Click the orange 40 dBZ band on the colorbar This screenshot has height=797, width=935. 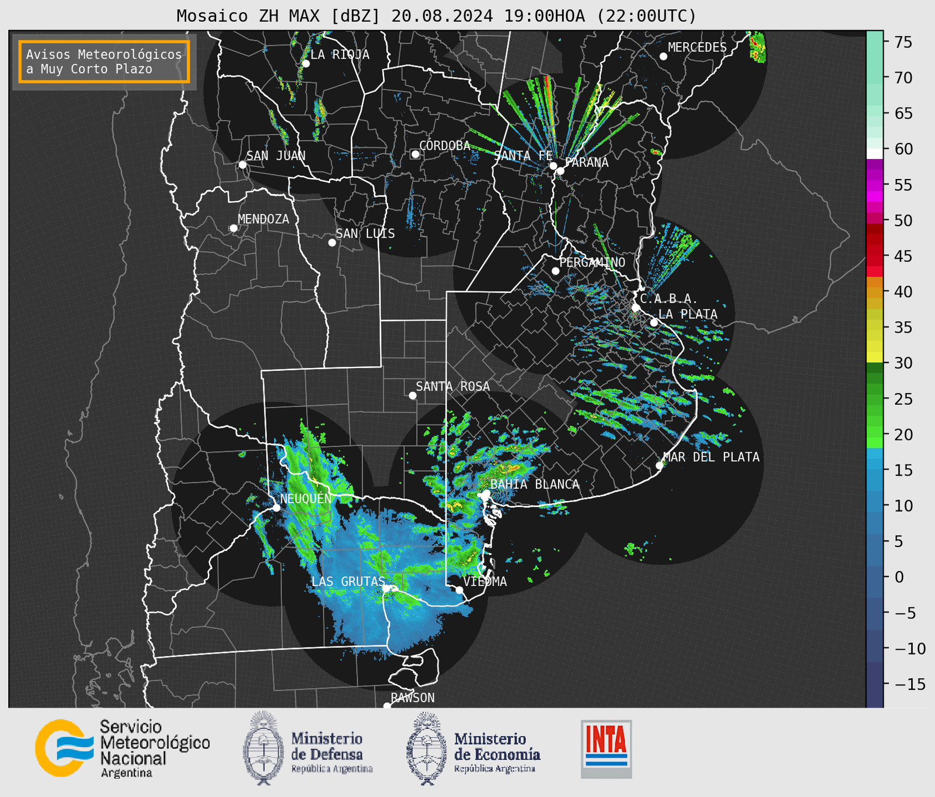(875, 292)
